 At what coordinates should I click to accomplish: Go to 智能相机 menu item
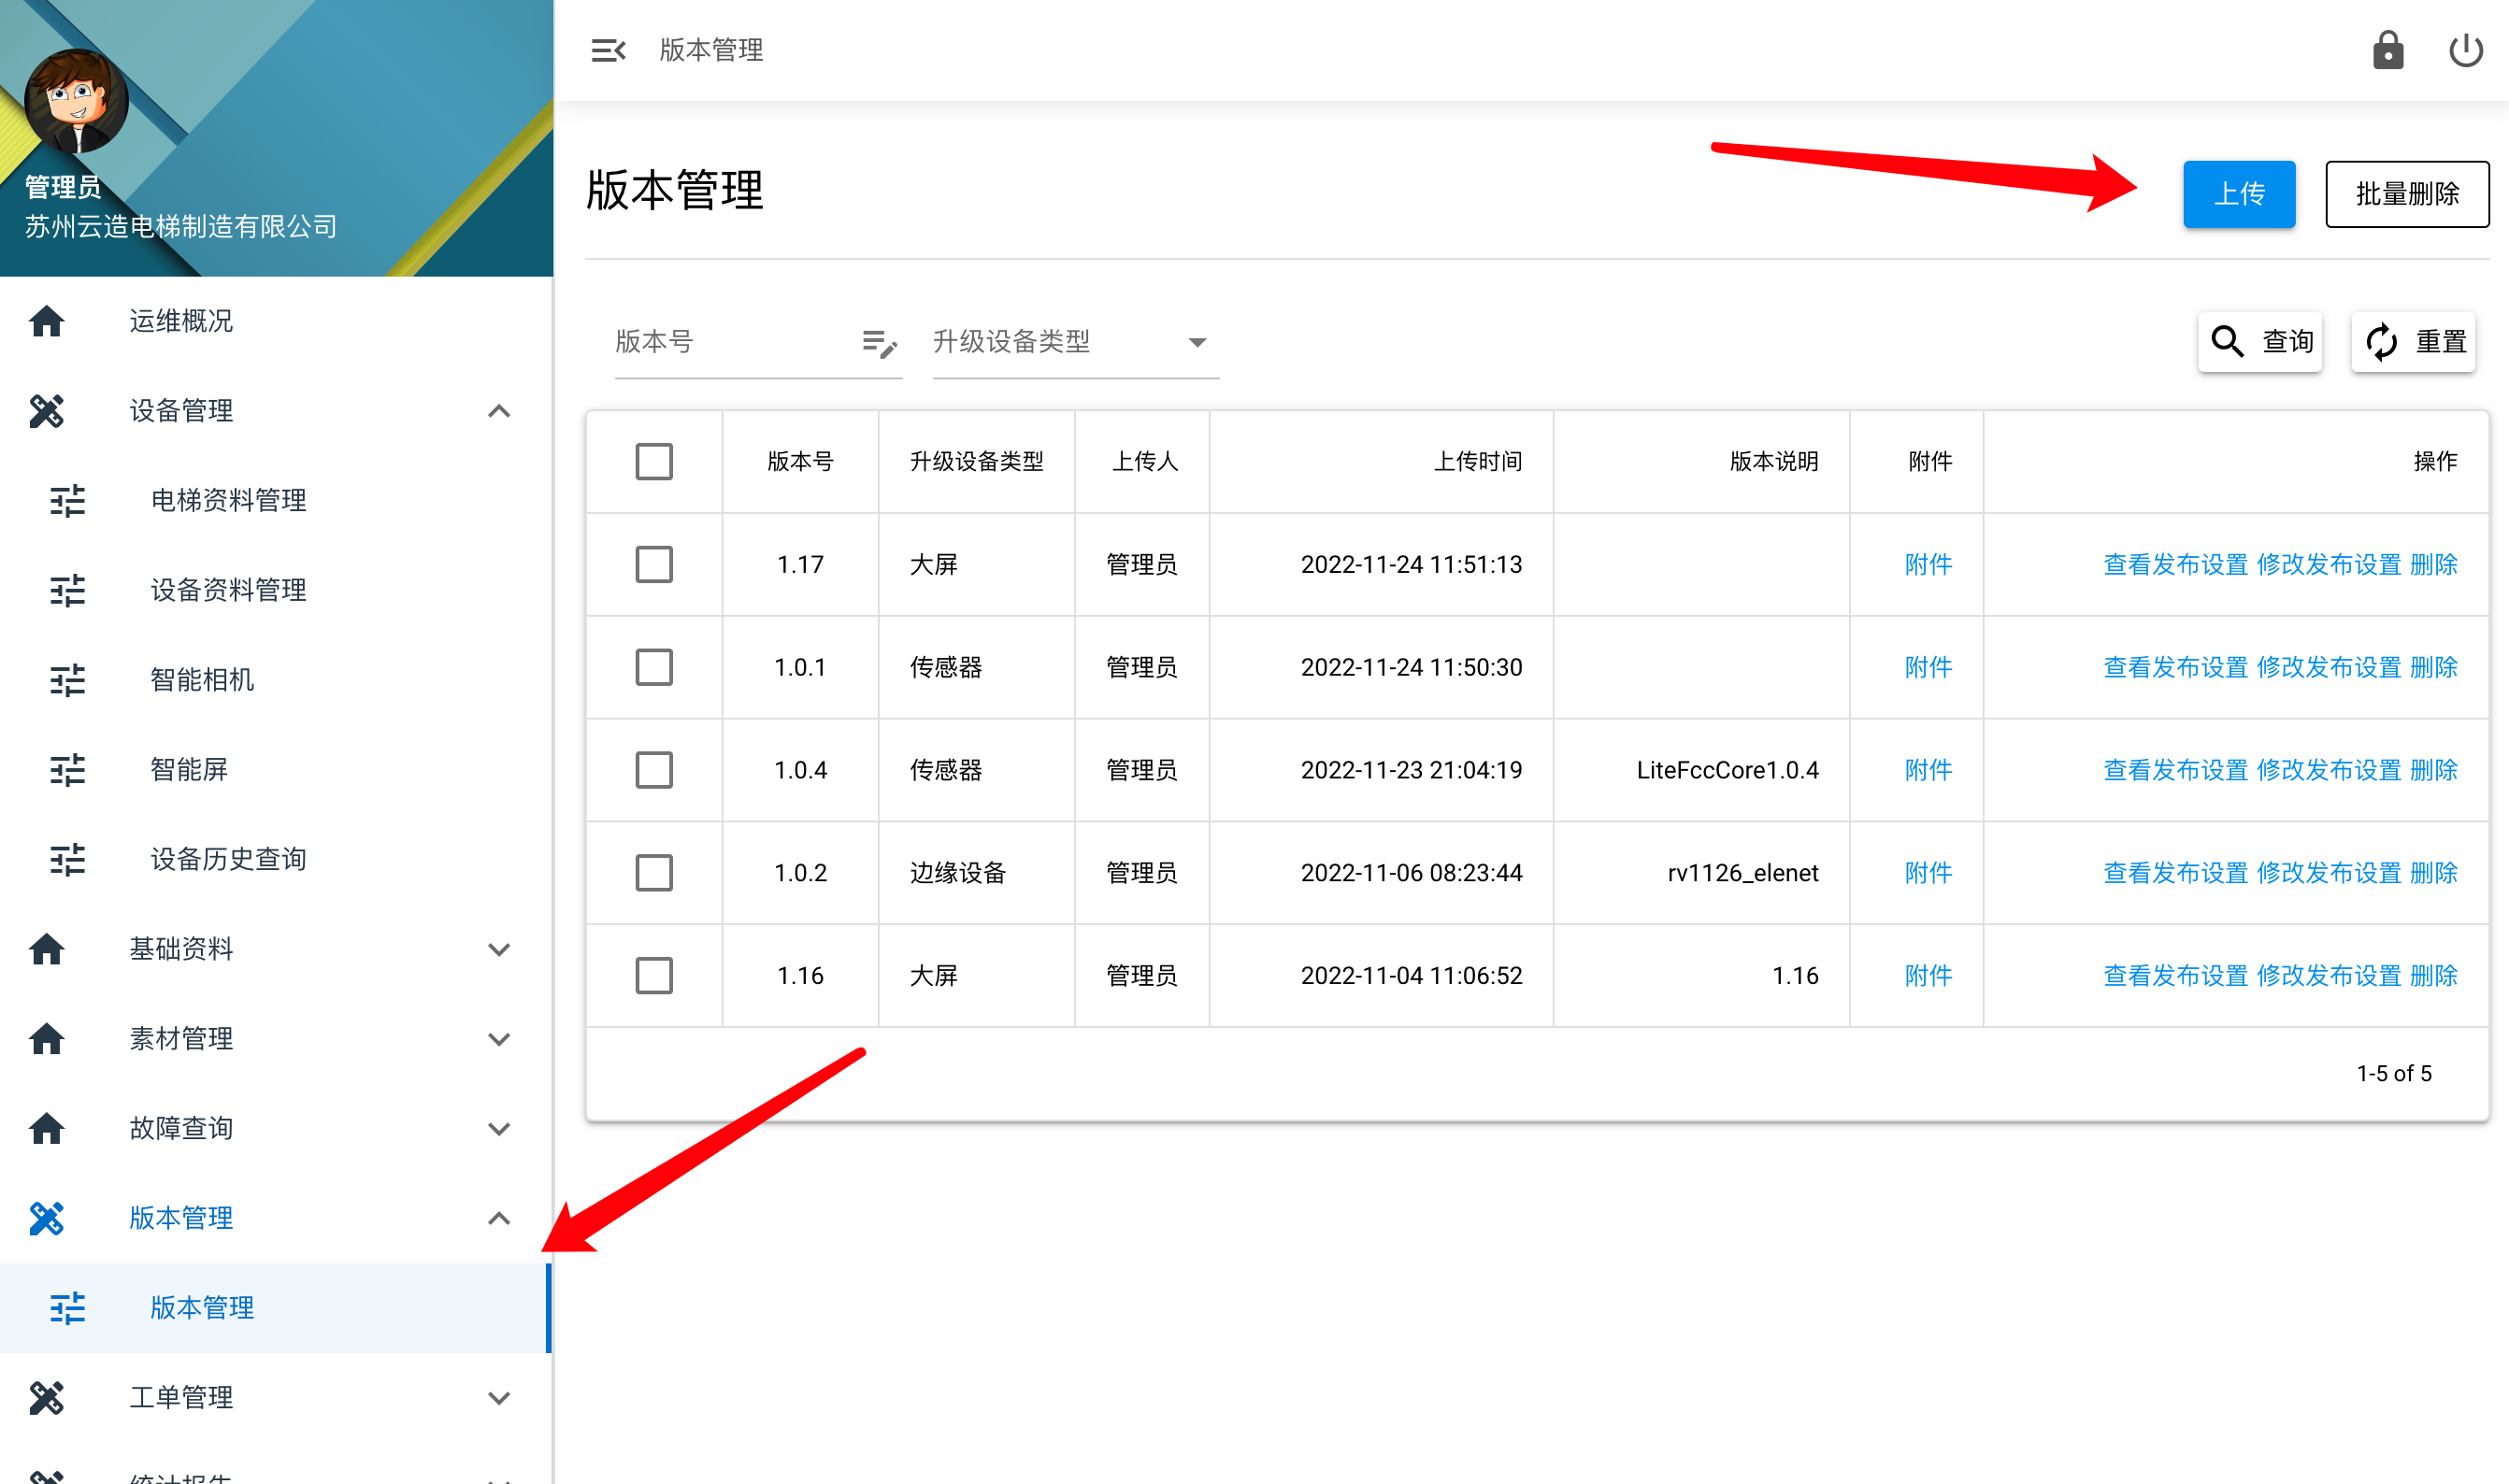201,680
